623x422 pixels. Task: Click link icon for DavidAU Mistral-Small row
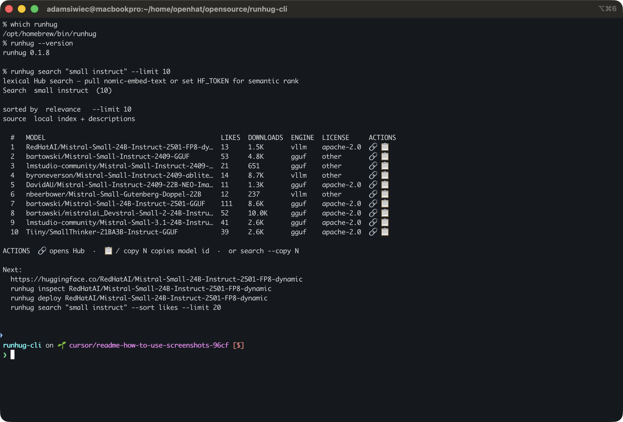(373, 185)
